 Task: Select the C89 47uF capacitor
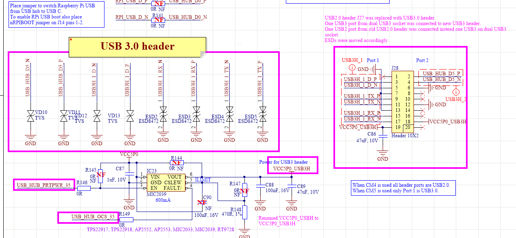292,187
